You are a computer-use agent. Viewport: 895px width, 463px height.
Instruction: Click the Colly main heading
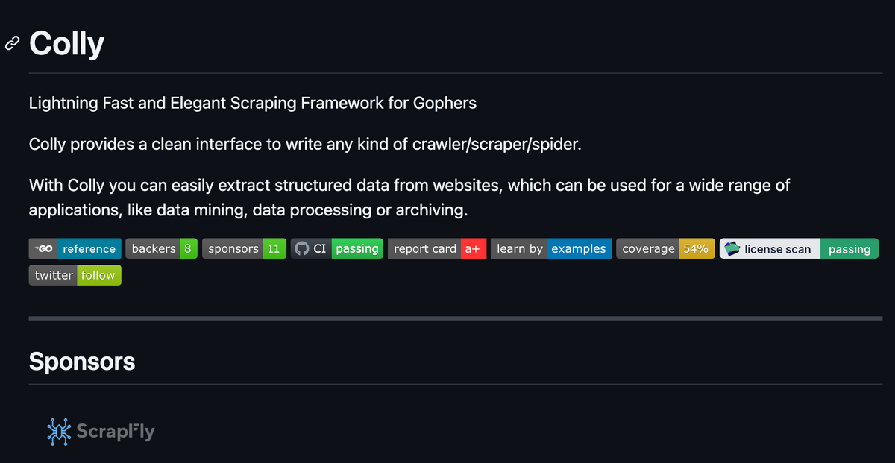[66, 44]
